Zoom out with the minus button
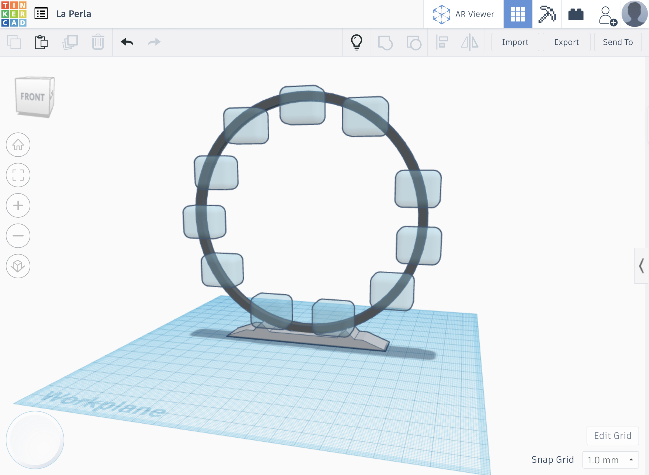649x475 pixels. (x=18, y=236)
